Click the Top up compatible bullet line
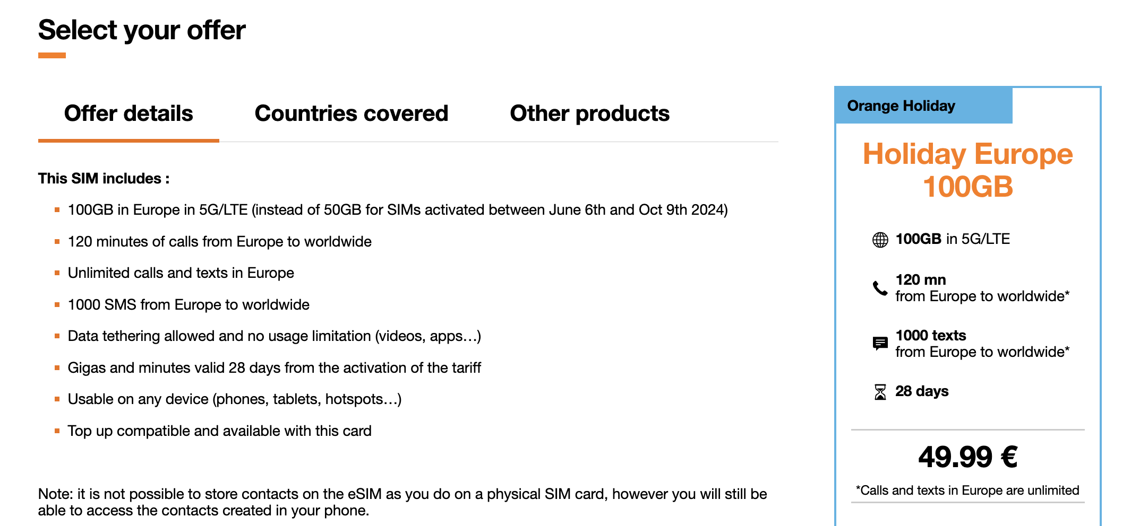This screenshot has height=526, width=1131. point(219,431)
